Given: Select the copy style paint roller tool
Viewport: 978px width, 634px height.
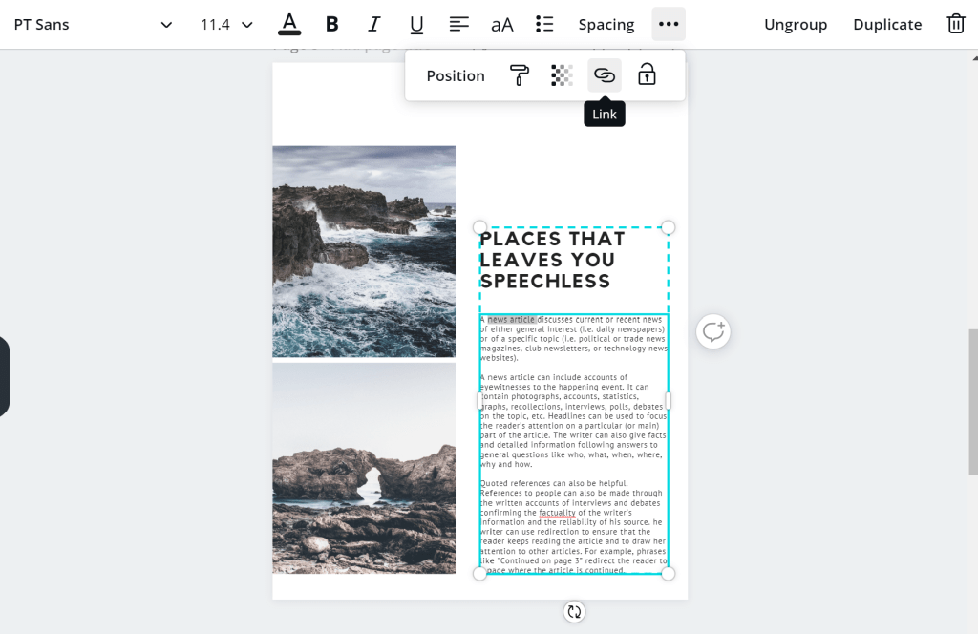Looking at the screenshot, I should (x=519, y=74).
